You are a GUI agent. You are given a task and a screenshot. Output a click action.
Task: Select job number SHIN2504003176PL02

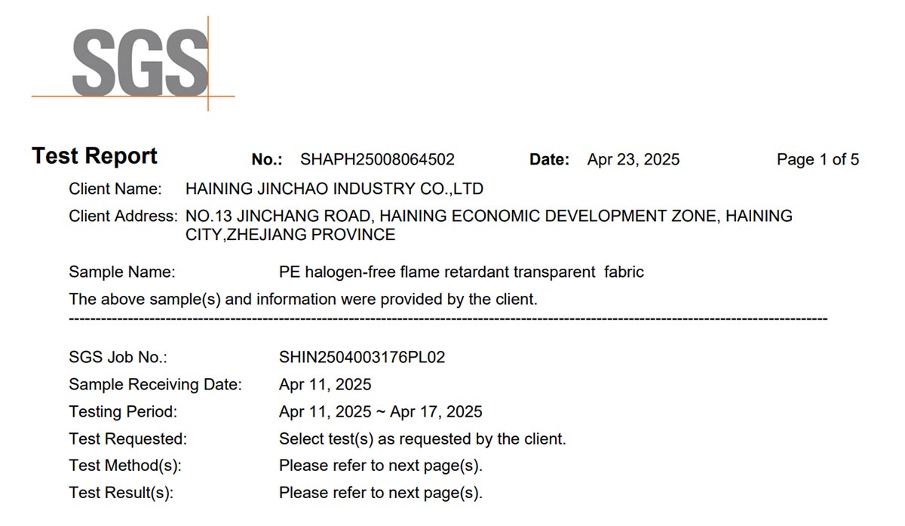point(362,358)
